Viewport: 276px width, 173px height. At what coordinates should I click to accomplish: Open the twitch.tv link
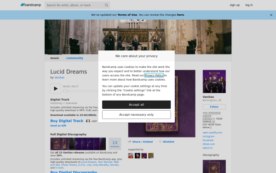click(207, 148)
